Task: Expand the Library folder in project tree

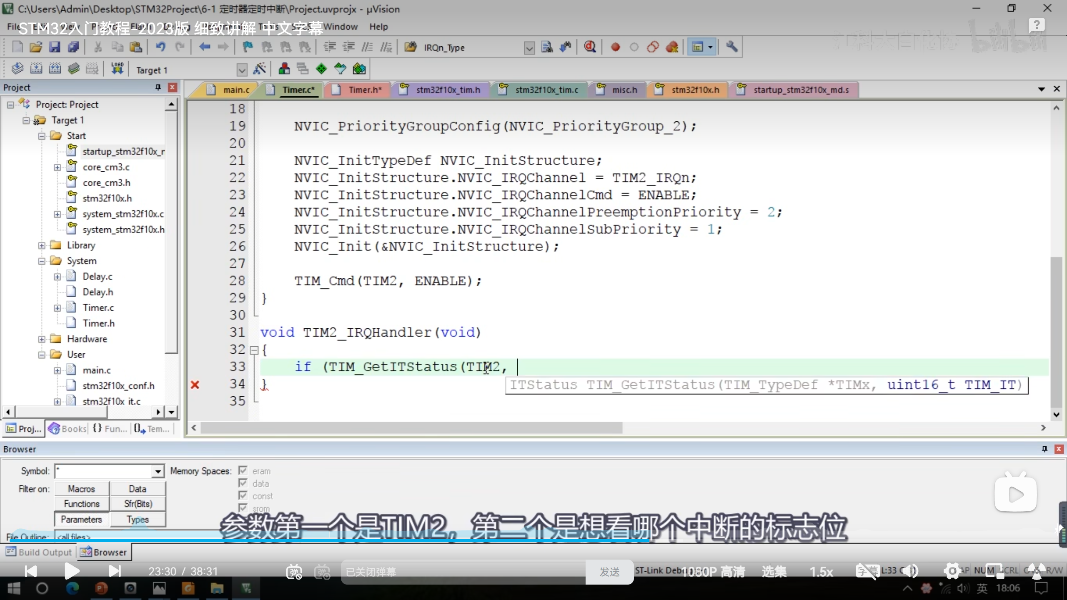Action: 42,245
